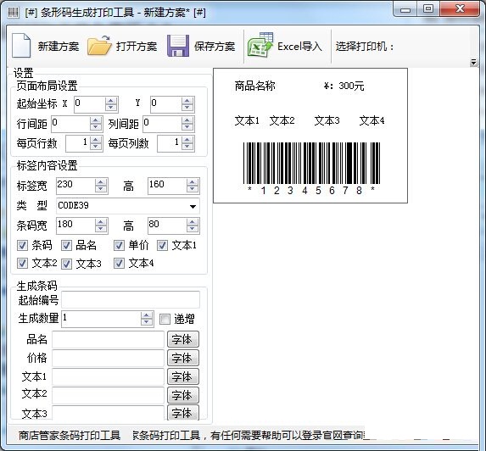Increase 条码宽 with up arrow
Image resolution: width=486 pixels, height=451 pixels.
pyautogui.click(x=101, y=222)
